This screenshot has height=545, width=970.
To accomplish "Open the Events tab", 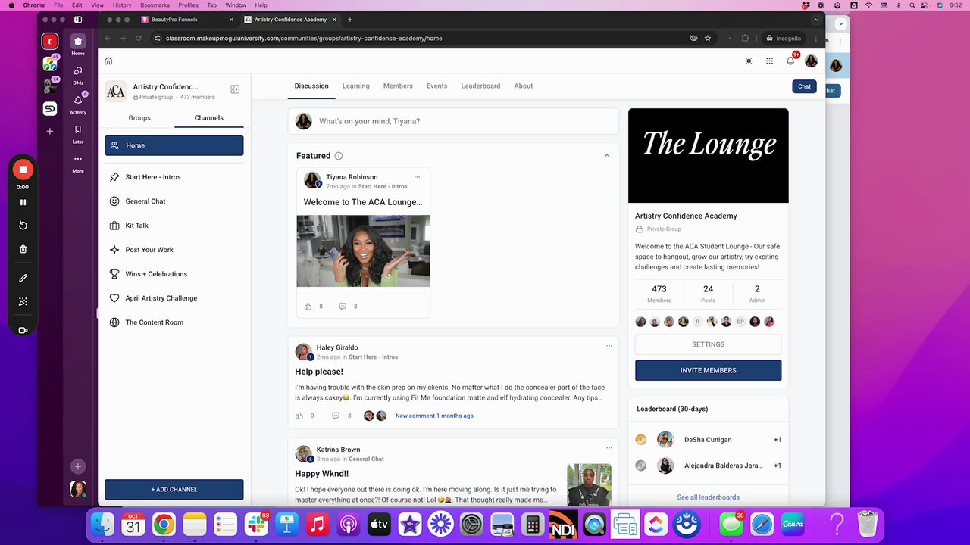I will pyautogui.click(x=436, y=86).
